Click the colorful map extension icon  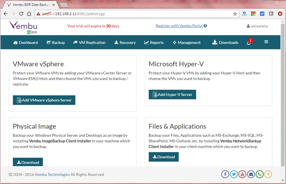click(253, 14)
